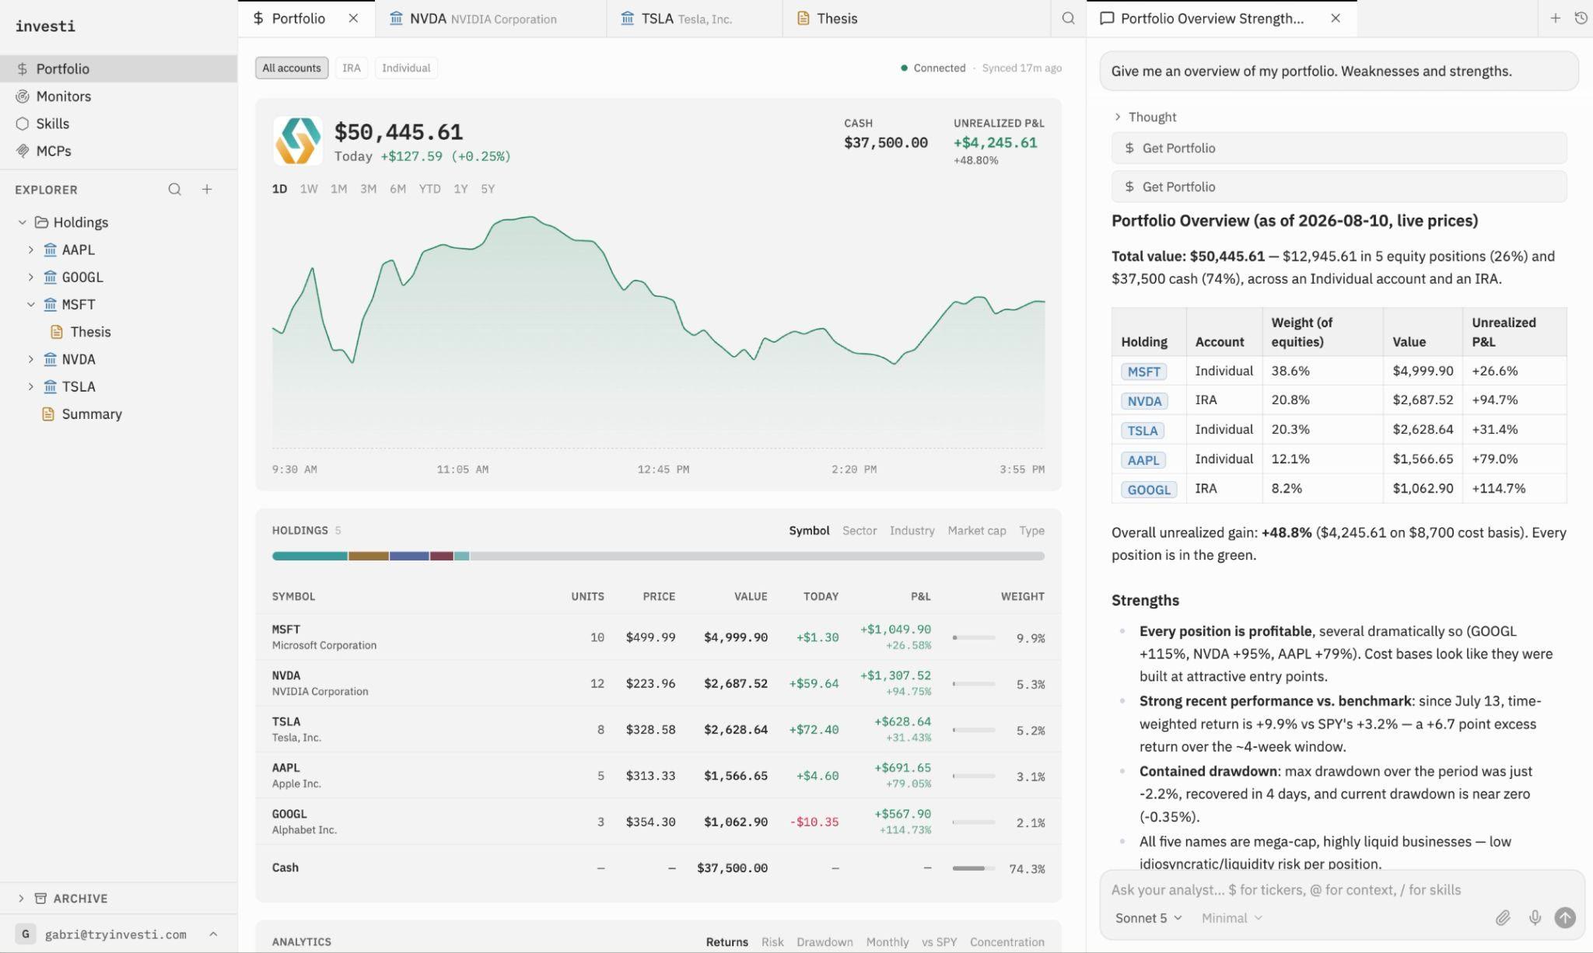Close the Portfolio Overview chat tab
1593x953 pixels.
tap(1336, 18)
